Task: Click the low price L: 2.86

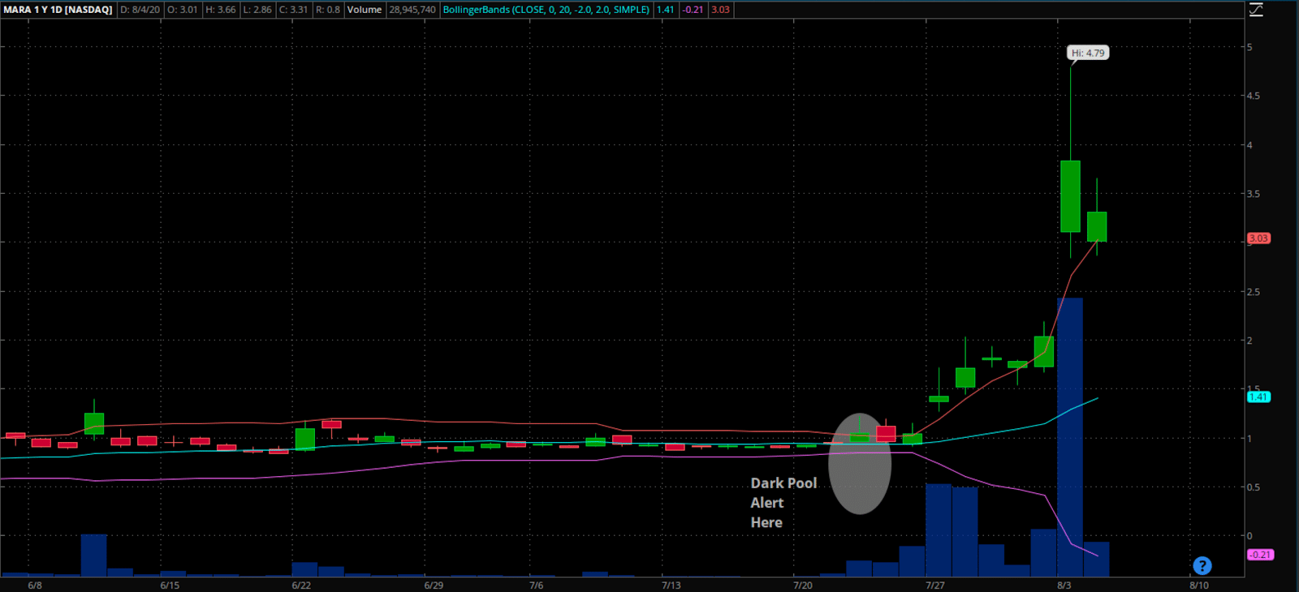Action: 257,10
